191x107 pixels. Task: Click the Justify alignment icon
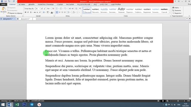[65, 12]
